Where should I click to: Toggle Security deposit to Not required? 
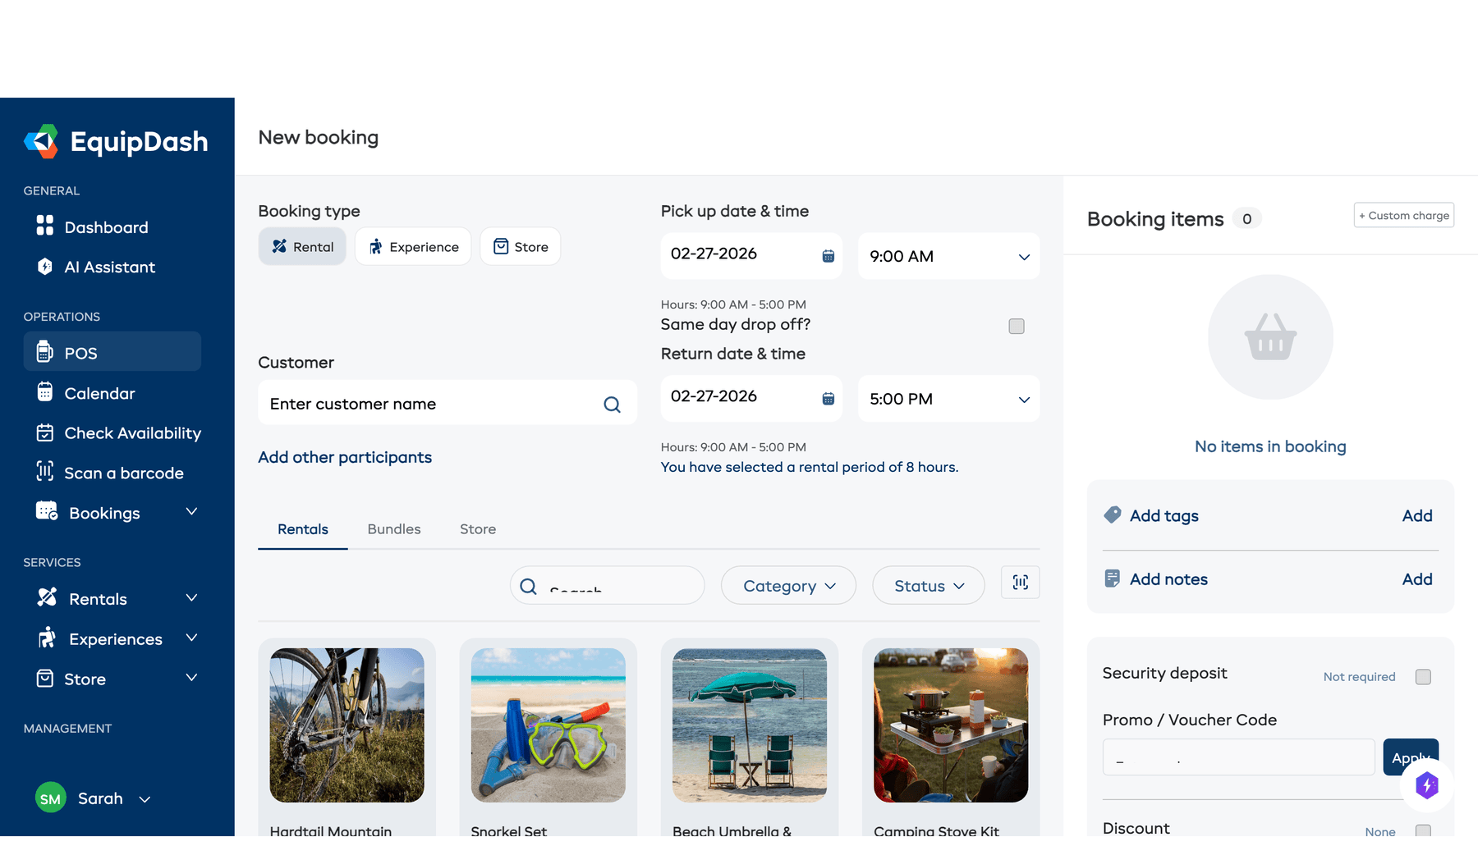coord(1424,676)
